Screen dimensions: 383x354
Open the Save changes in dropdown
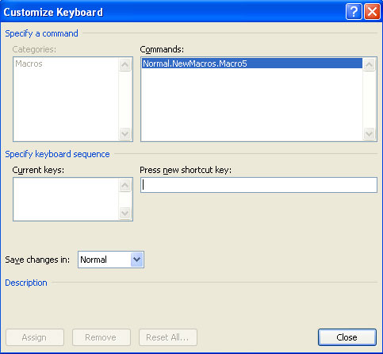137,260
